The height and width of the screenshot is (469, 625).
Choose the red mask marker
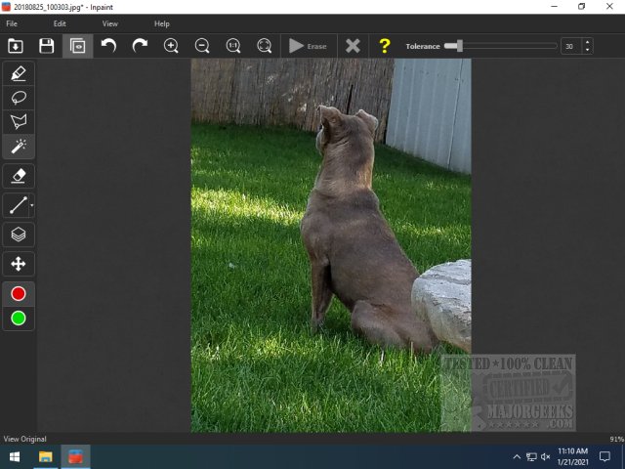(19, 294)
